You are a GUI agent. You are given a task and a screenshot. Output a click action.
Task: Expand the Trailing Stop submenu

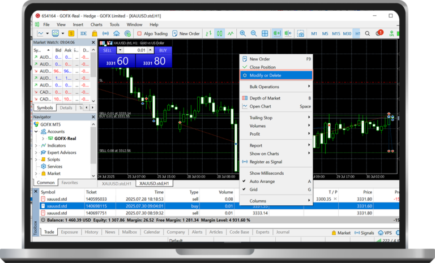coord(276,118)
